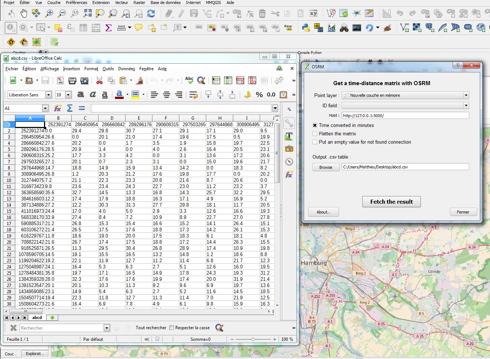
Task: Click the Cut scissors icon in Calc
Action: pos(99,80)
